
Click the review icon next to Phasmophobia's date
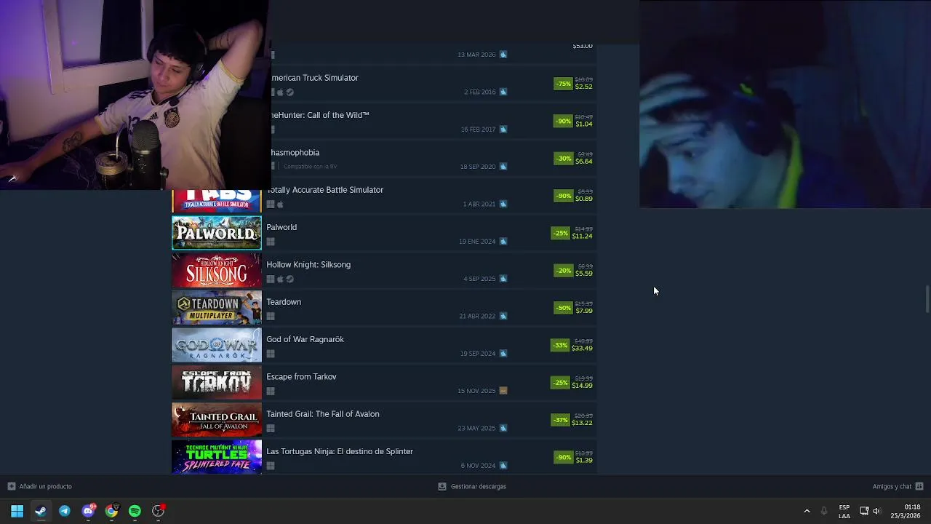tap(503, 167)
